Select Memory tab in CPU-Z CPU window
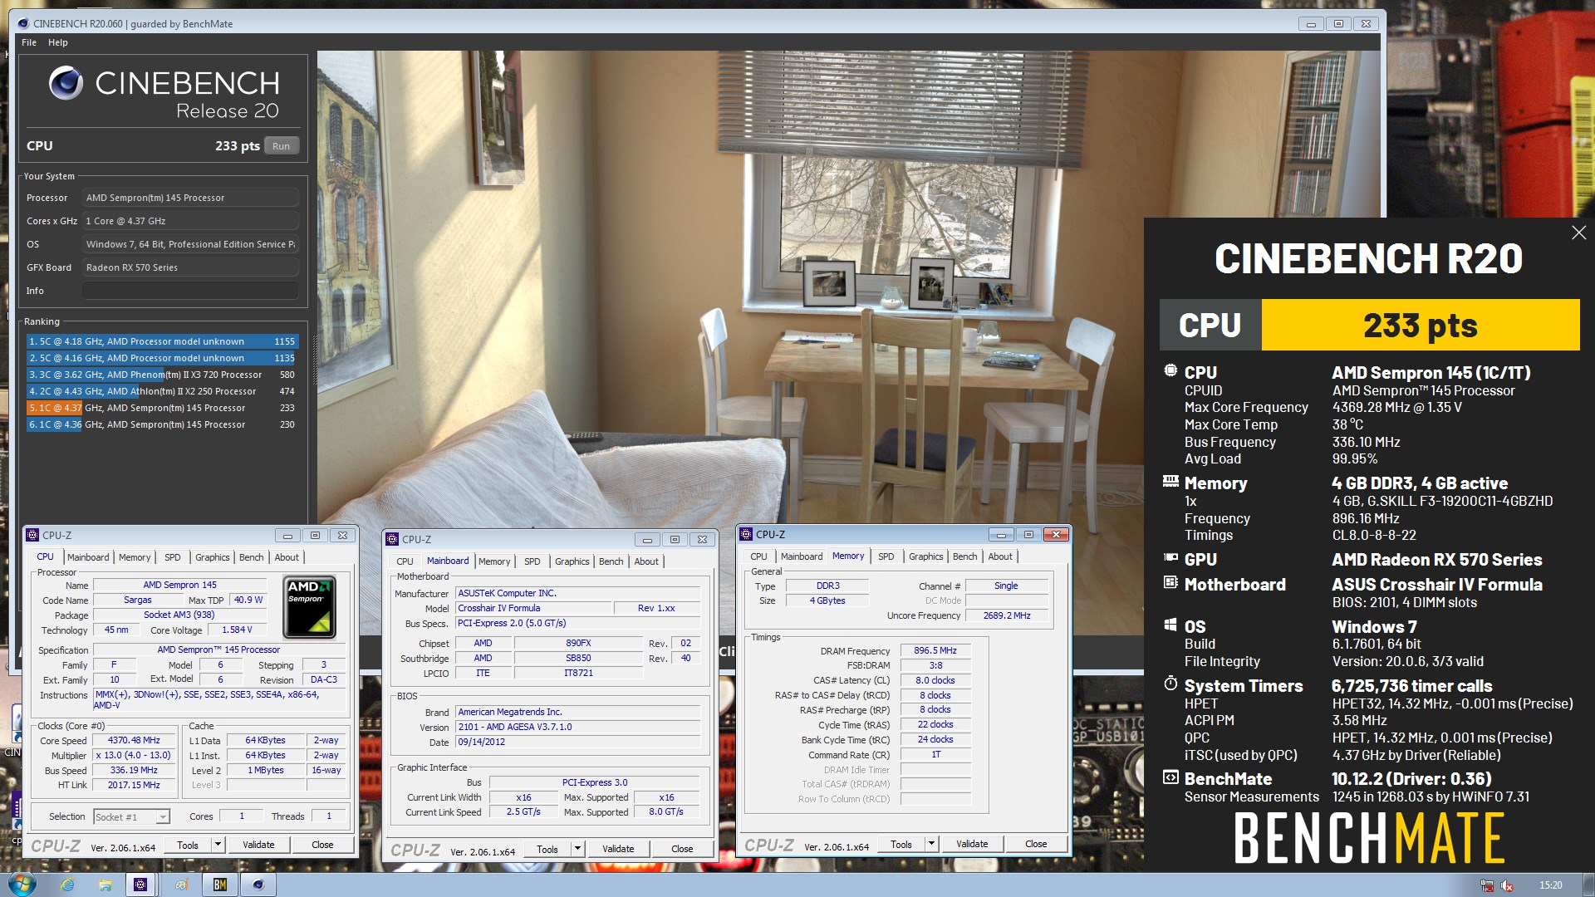The width and height of the screenshot is (1595, 897). [x=135, y=557]
